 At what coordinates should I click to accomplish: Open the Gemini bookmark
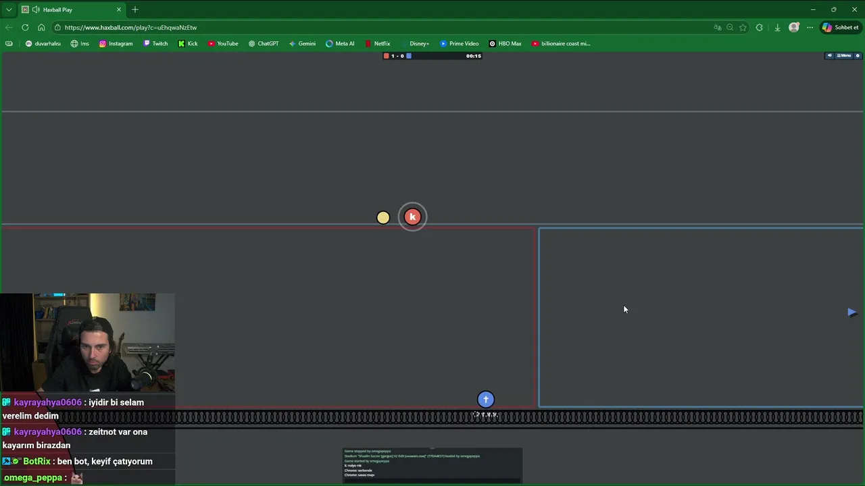pos(302,44)
